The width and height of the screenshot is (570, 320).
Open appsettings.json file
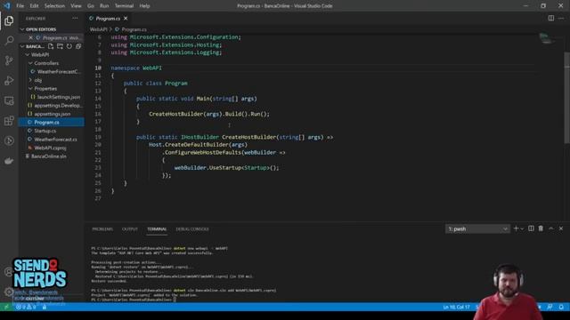tap(52, 114)
